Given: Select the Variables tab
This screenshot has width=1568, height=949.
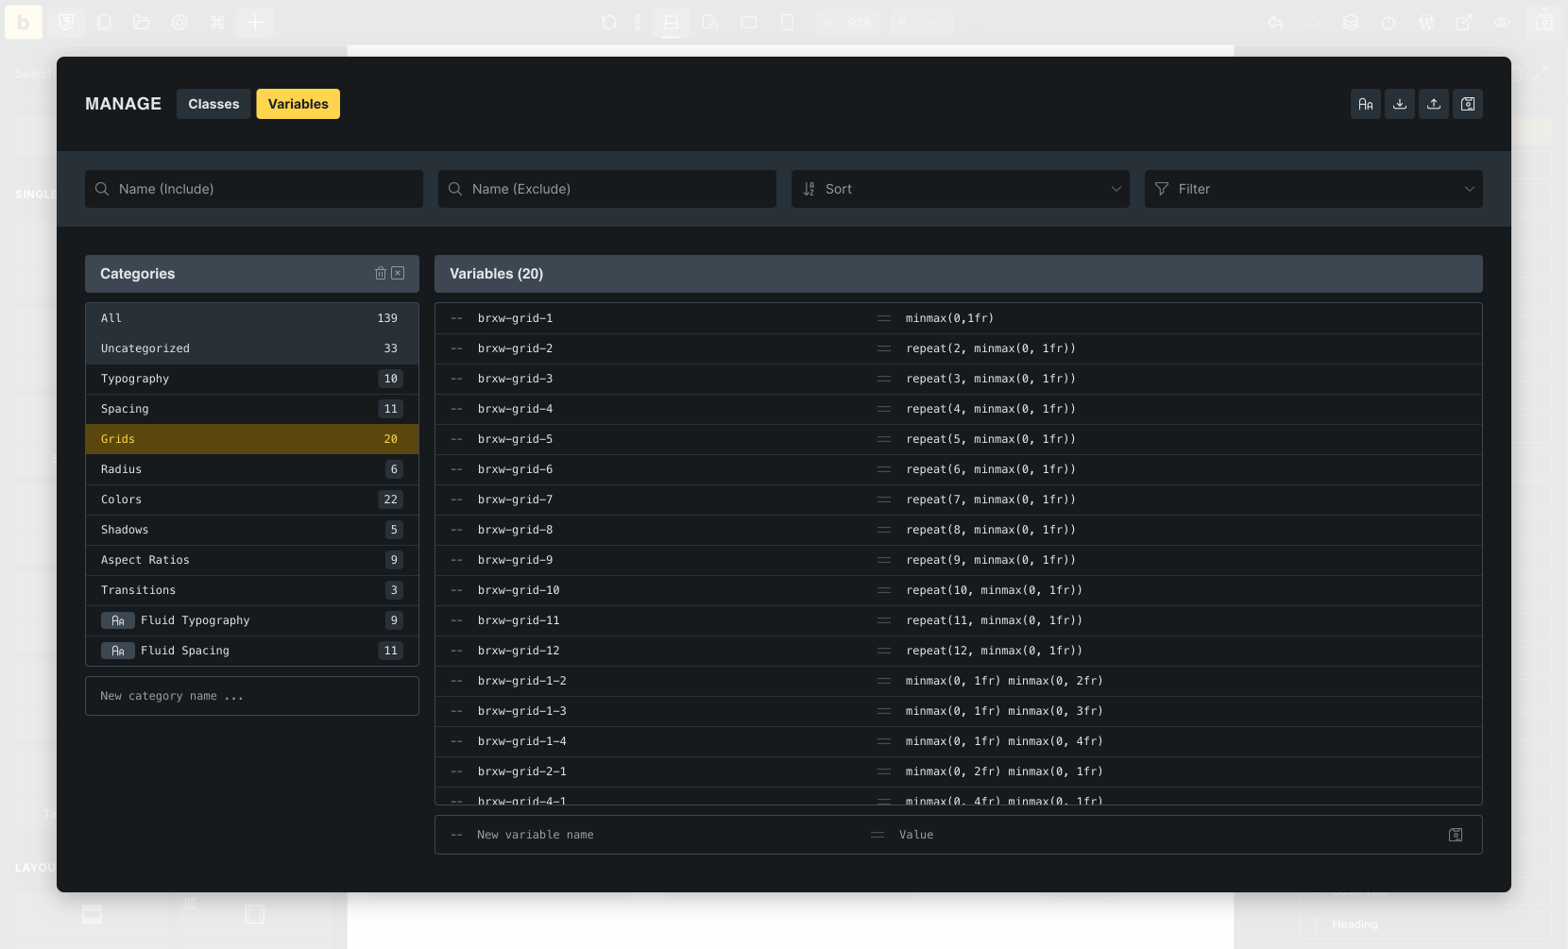Looking at the screenshot, I should tap(298, 104).
